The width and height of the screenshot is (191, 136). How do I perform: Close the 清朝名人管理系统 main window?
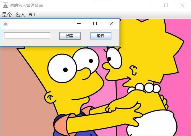(182, 5)
